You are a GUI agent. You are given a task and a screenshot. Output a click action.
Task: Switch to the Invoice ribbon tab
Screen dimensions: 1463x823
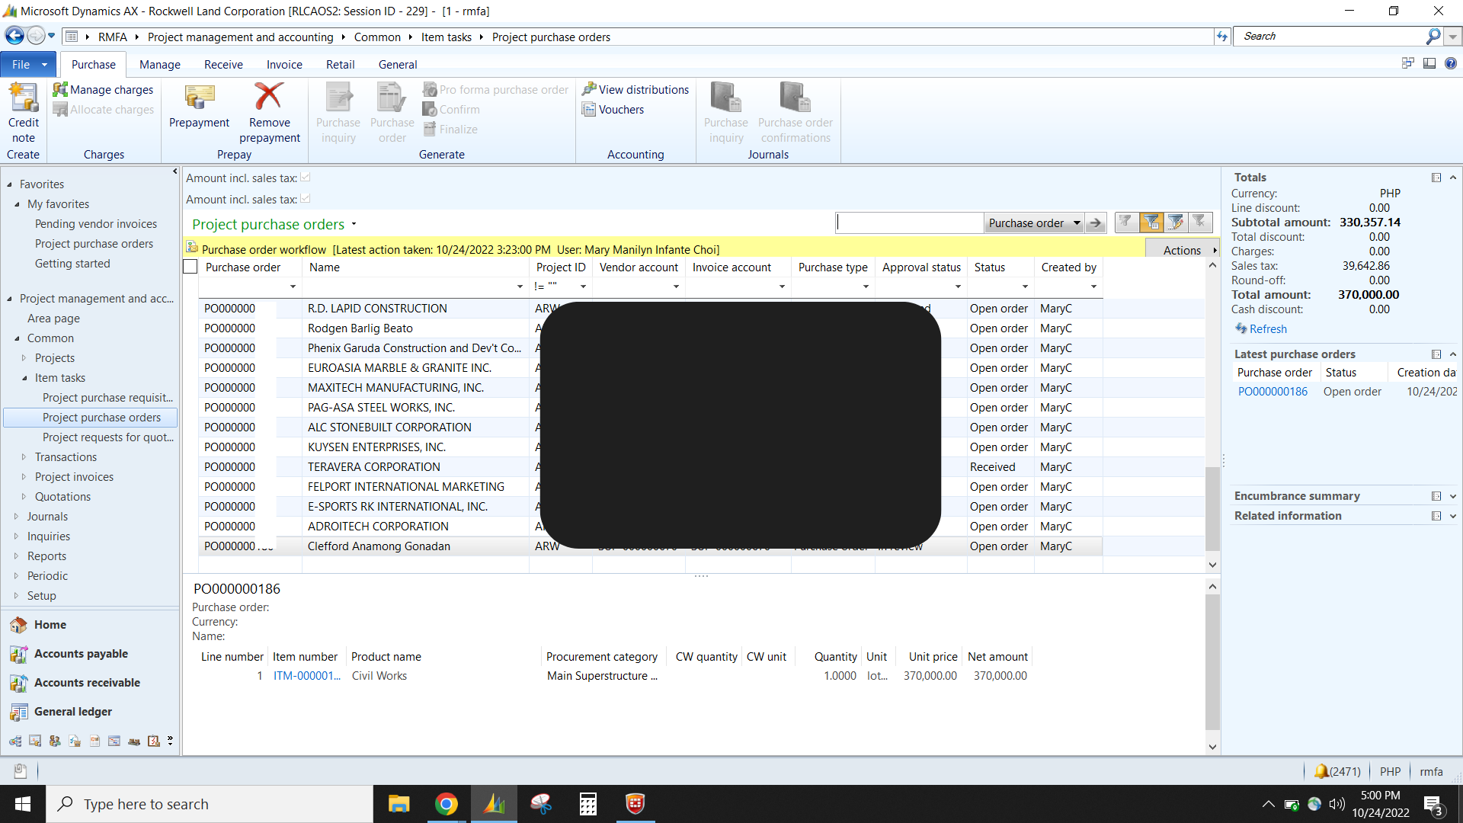pos(284,65)
